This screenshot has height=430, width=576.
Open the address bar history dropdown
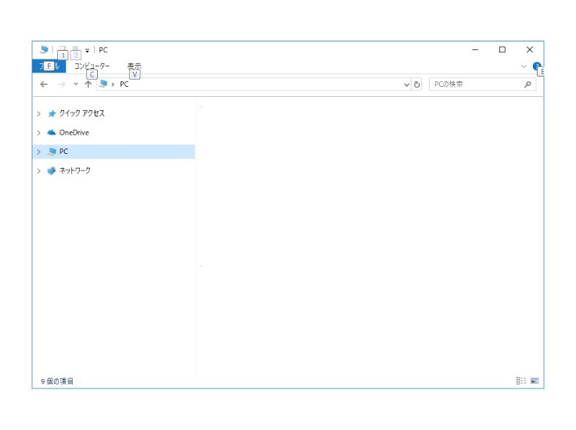point(406,84)
